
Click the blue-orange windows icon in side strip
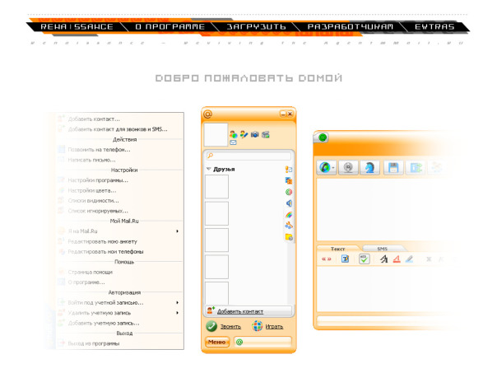pyautogui.click(x=289, y=181)
